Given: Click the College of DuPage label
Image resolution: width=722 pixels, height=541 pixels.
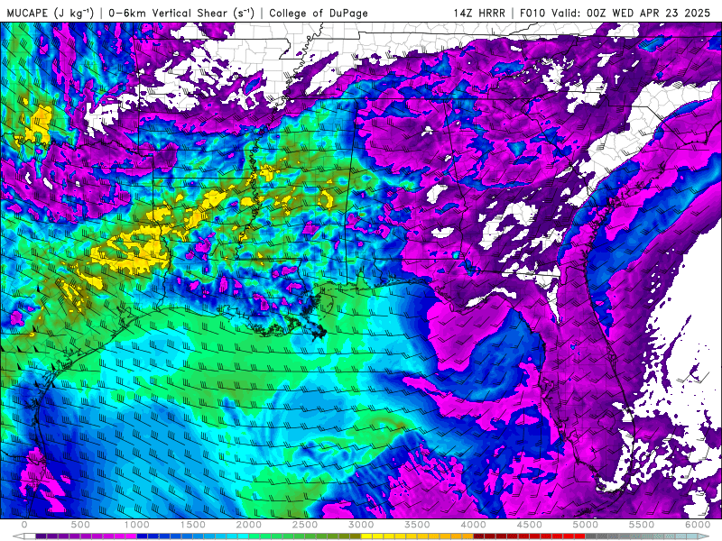Looking at the screenshot, I should (319, 13).
